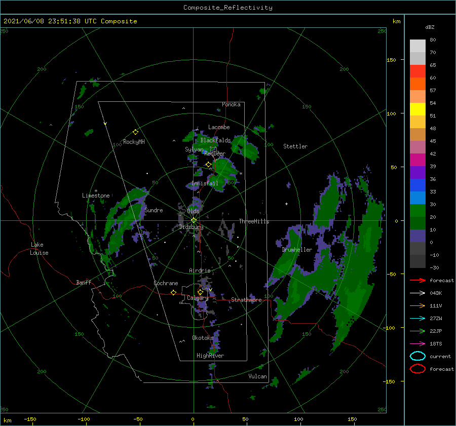The height and width of the screenshot is (426, 456).
Task: Click the 'Lake Louise' map label
Action: pyautogui.click(x=39, y=249)
